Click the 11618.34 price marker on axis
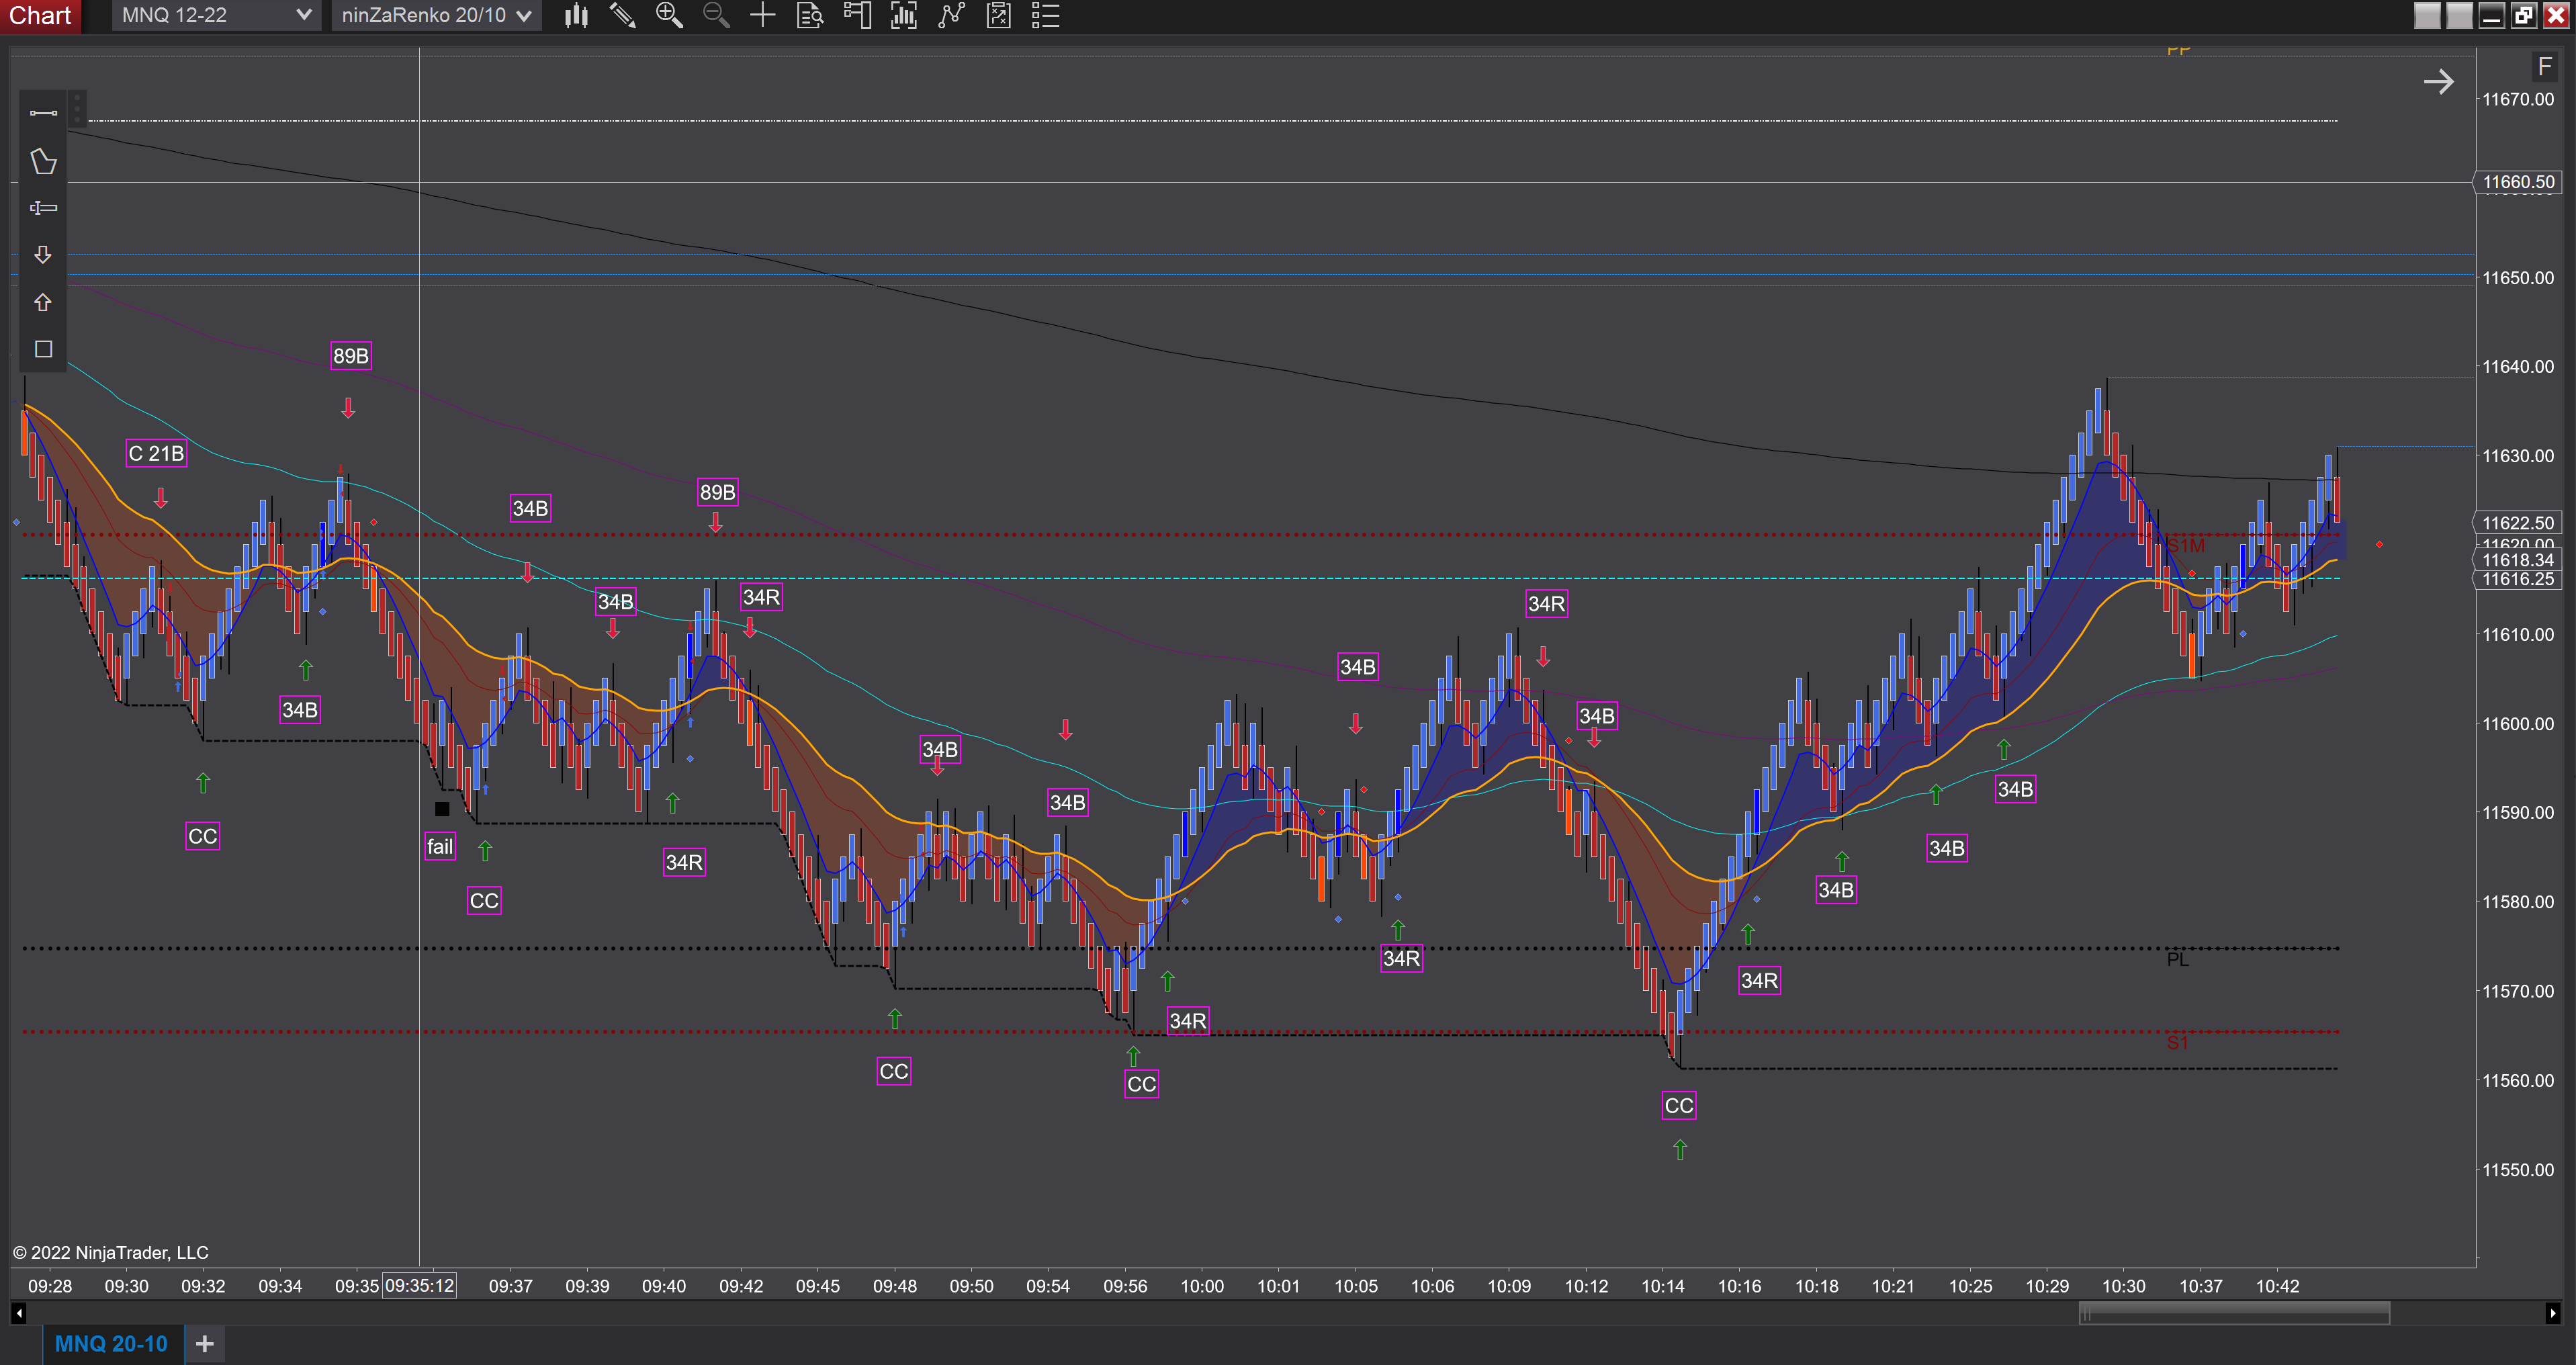 (x=2518, y=560)
